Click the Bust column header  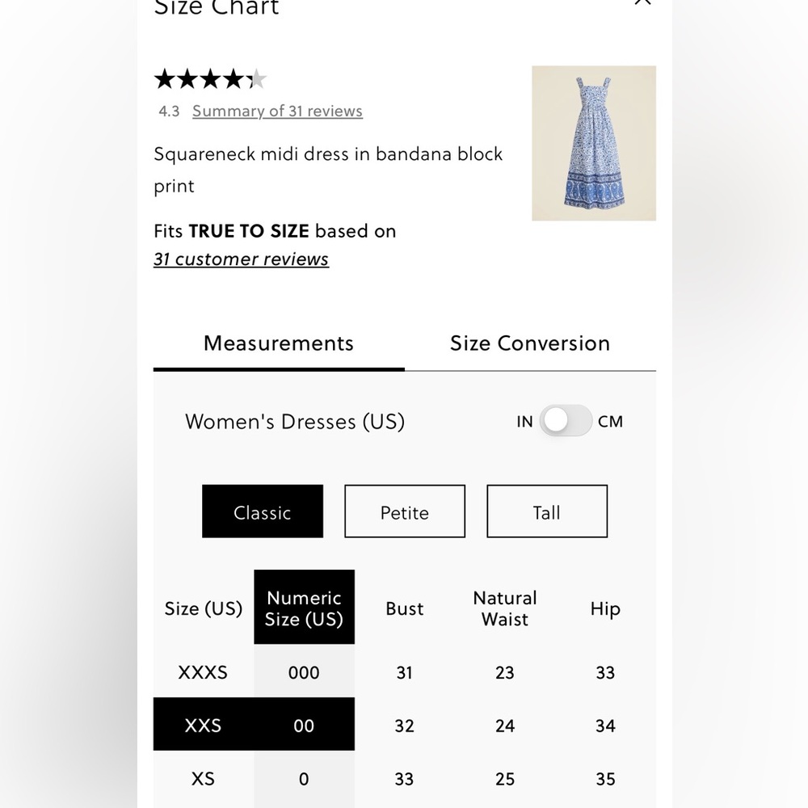(x=405, y=608)
